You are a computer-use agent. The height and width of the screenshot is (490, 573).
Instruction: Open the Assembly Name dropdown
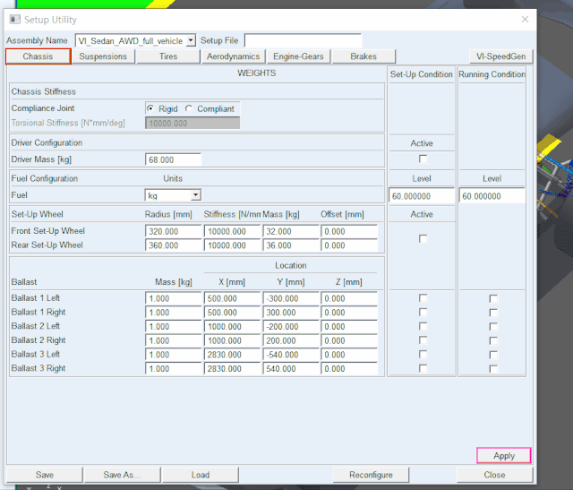(191, 40)
